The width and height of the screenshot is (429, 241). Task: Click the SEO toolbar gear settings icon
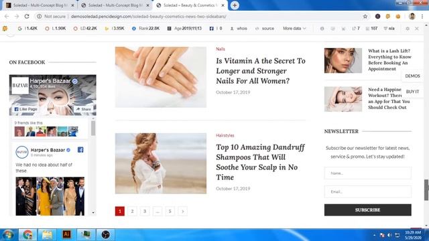pos(408,28)
